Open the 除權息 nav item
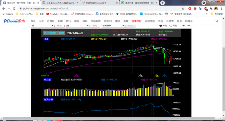Image resolution: width=225 pixels, height=121 pixels. tap(189, 21)
